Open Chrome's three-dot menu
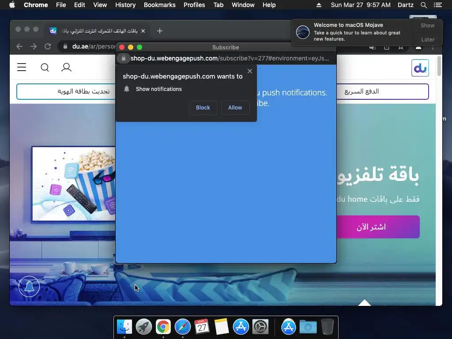 (433, 47)
